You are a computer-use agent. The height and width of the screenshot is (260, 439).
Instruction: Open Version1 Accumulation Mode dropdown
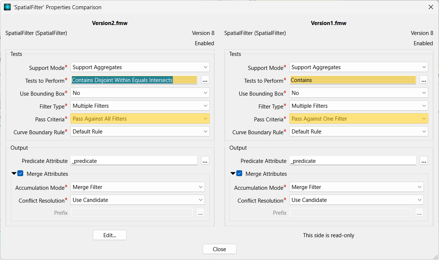click(356, 187)
